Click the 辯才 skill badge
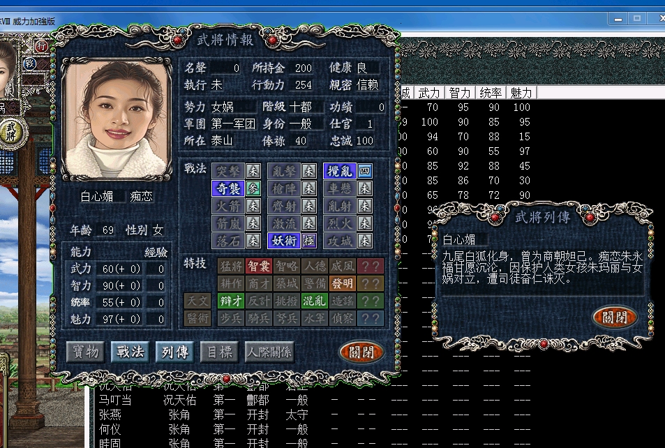 coord(231,301)
